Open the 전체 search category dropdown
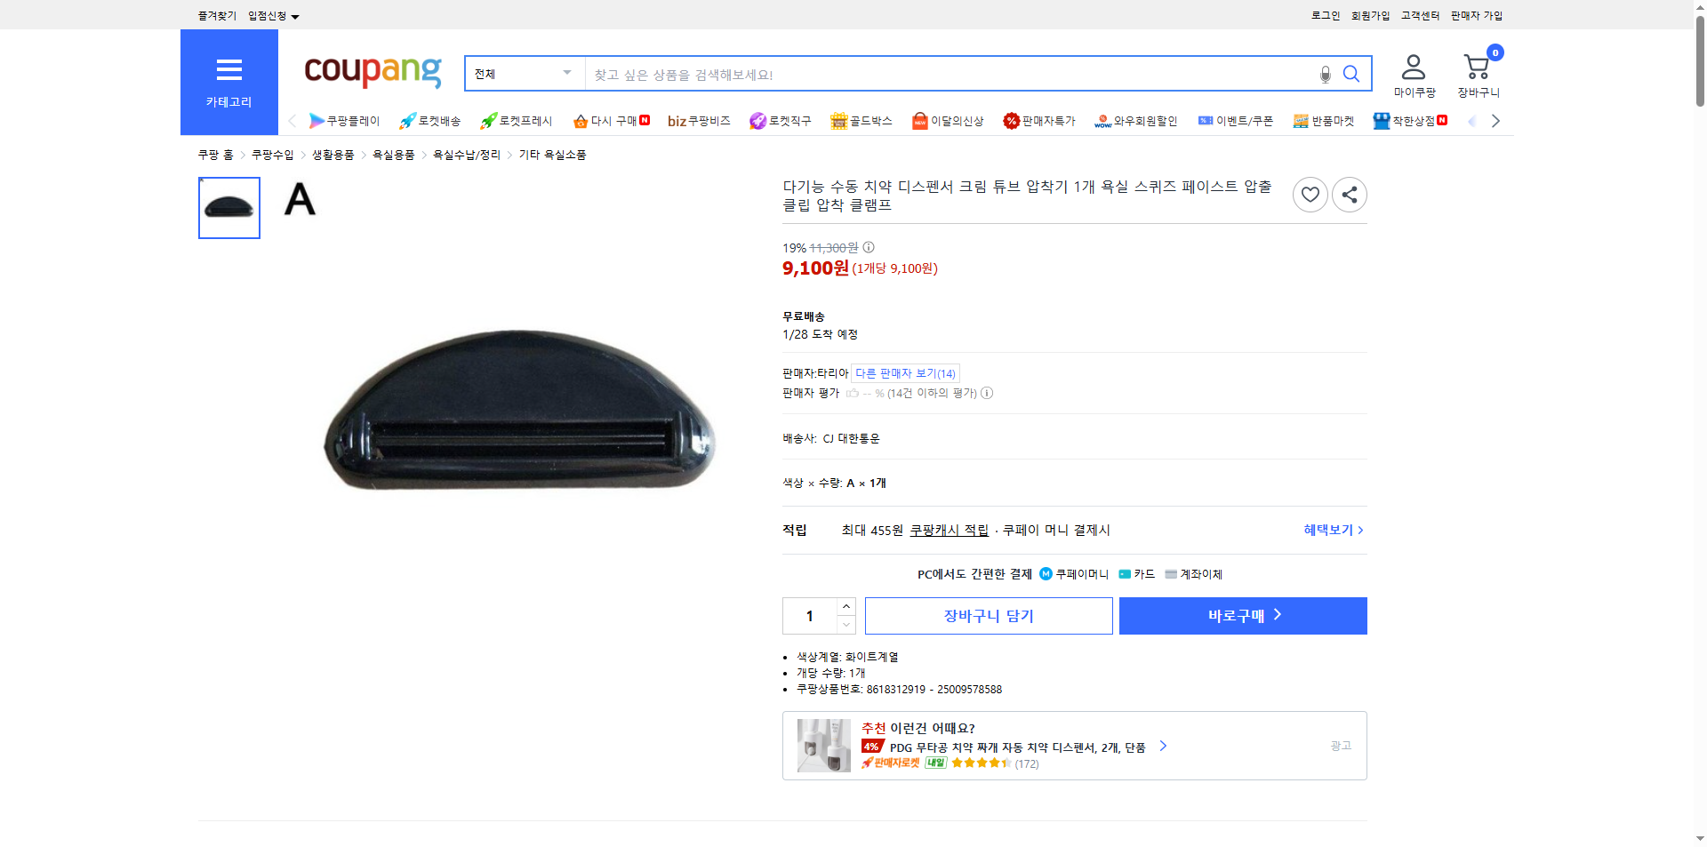This screenshot has height=847, width=1707. (523, 73)
